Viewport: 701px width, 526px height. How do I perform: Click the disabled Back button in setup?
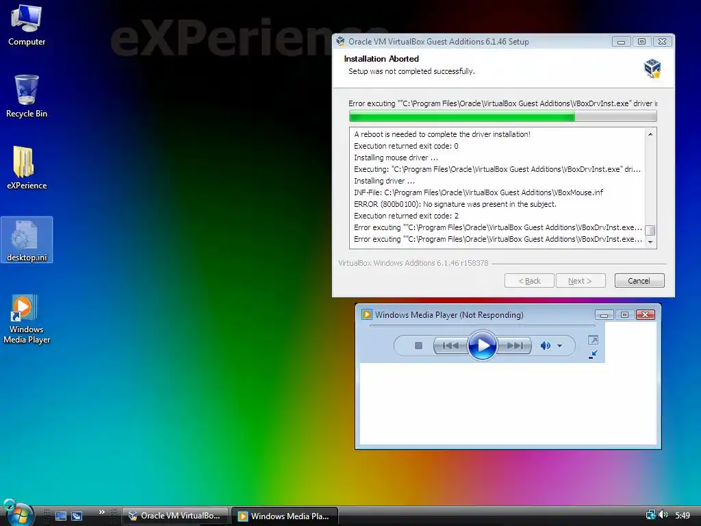point(529,280)
